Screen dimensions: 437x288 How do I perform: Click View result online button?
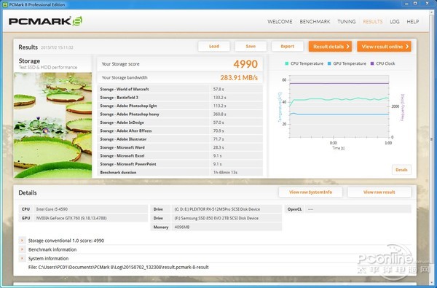tap(385, 47)
